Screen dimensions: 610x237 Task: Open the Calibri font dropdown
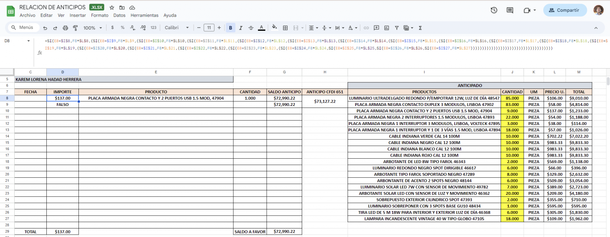pos(177,28)
